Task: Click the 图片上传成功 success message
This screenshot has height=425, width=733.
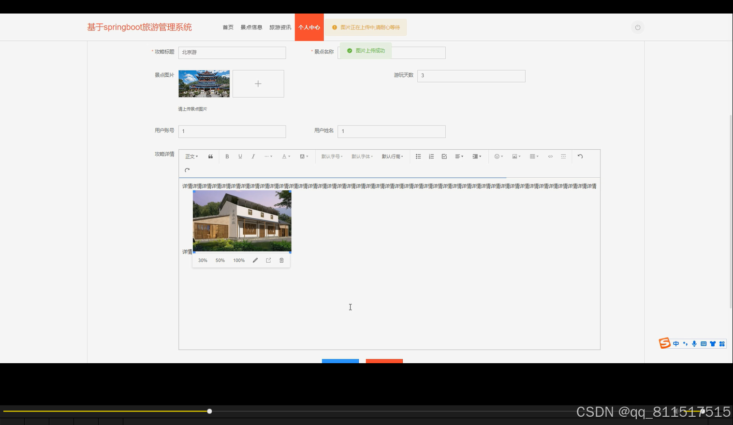Action: coord(366,51)
